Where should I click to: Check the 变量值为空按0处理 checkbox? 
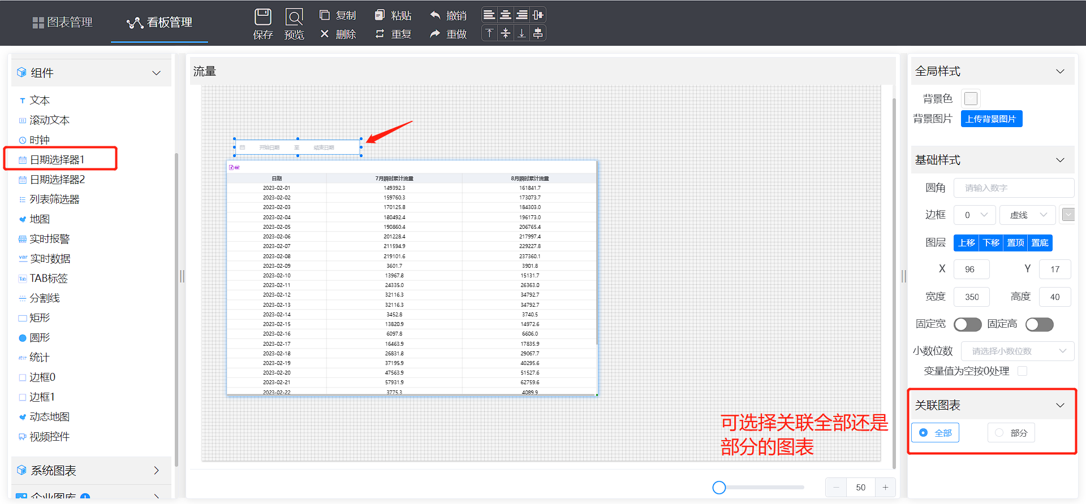(1022, 371)
